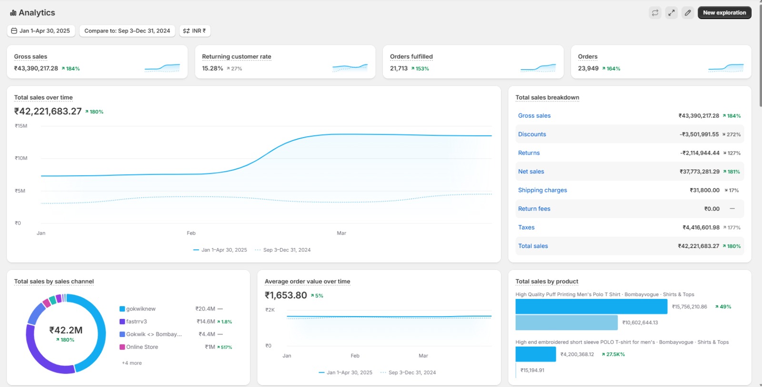Viewport: 762px width, 387px height.
Task: Click the Analytics bar chart icon
Action: click(x=13, y=13)
